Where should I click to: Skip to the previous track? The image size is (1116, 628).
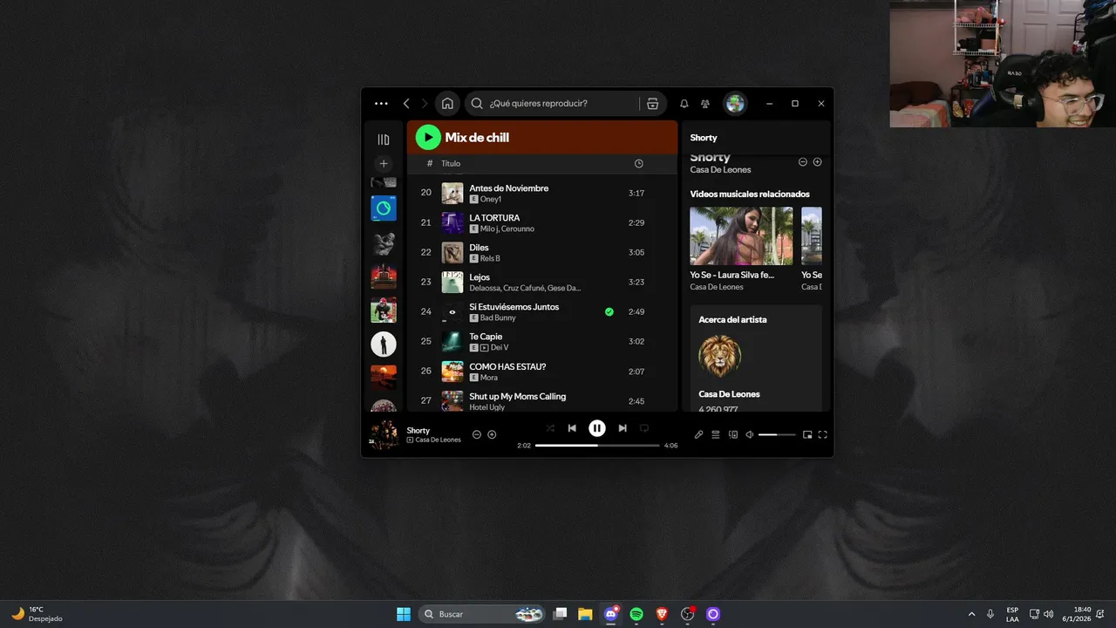(572, 428)
